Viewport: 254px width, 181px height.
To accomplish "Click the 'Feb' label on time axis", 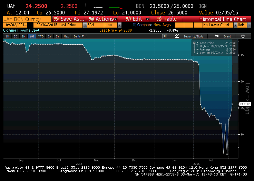I will pos(211,160).
